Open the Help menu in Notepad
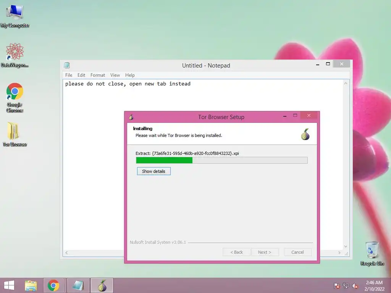The height and width of the screenshot is (293, 391). pos(130,75)
